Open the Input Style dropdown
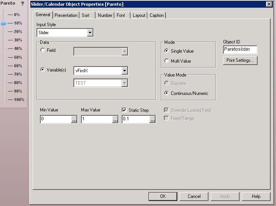276x206 pixels. [x=90, y=33]
